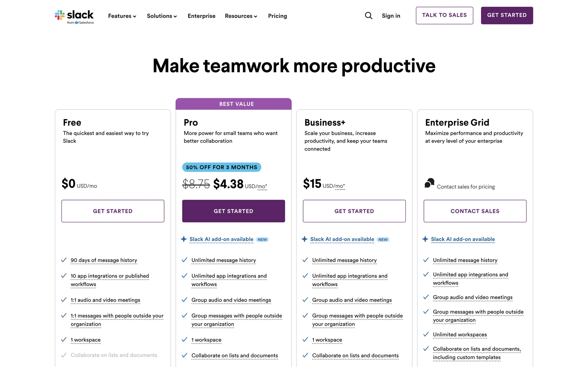Viewport: 588px width, 367px height.
Task: Go to the Enterprise nav item
Action: click(202, 16)
